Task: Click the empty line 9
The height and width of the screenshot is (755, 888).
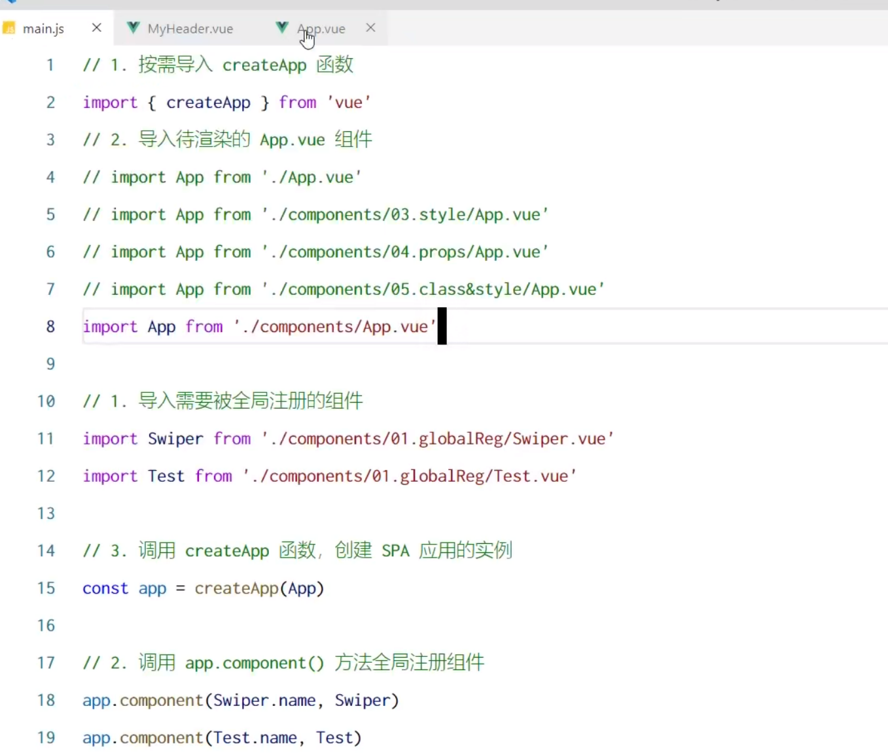Action: pyautogui.click(x=484, y=363)
